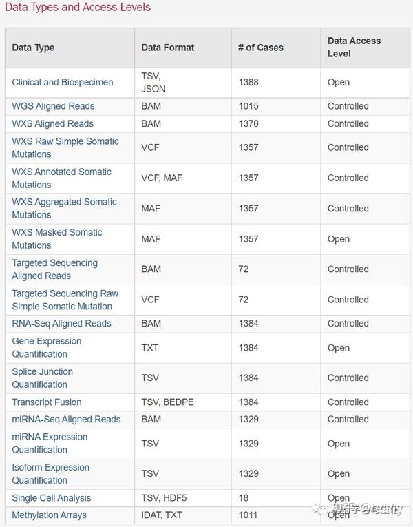This screenshot has width=413, height=527.
Task: Click WXS Aggregated Somatic Mutations link
Action: point(64,202)
